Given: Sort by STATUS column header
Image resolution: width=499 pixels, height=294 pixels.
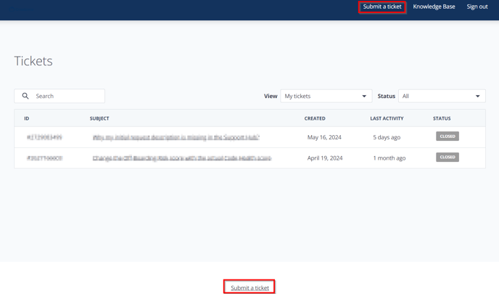Looking at the screenshot, I should (442, 118).
